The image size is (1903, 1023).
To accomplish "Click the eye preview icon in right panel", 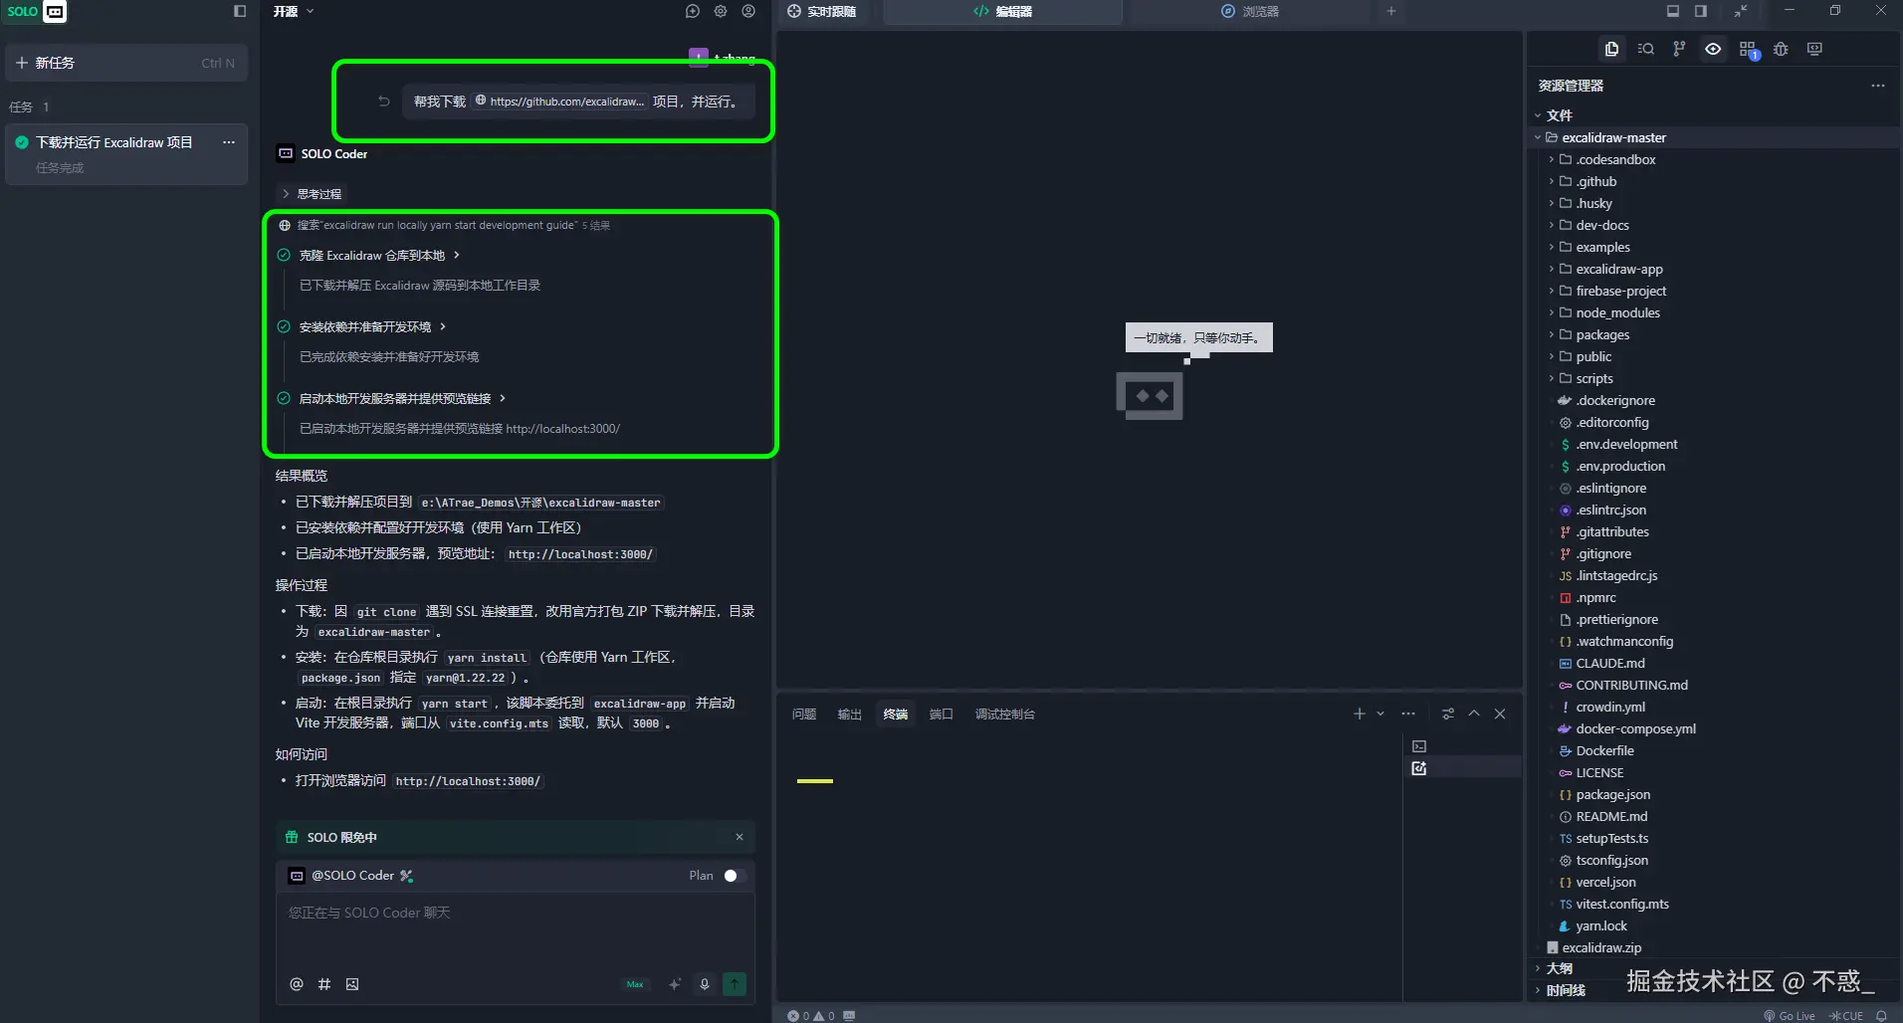I will coord(1713,49).
